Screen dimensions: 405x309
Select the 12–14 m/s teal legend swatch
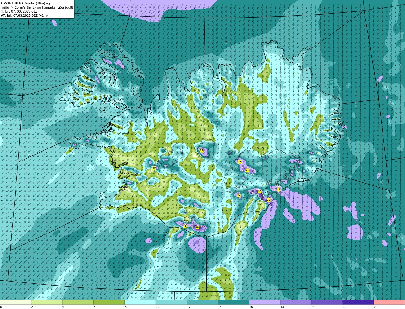click(x=202, y=302)
